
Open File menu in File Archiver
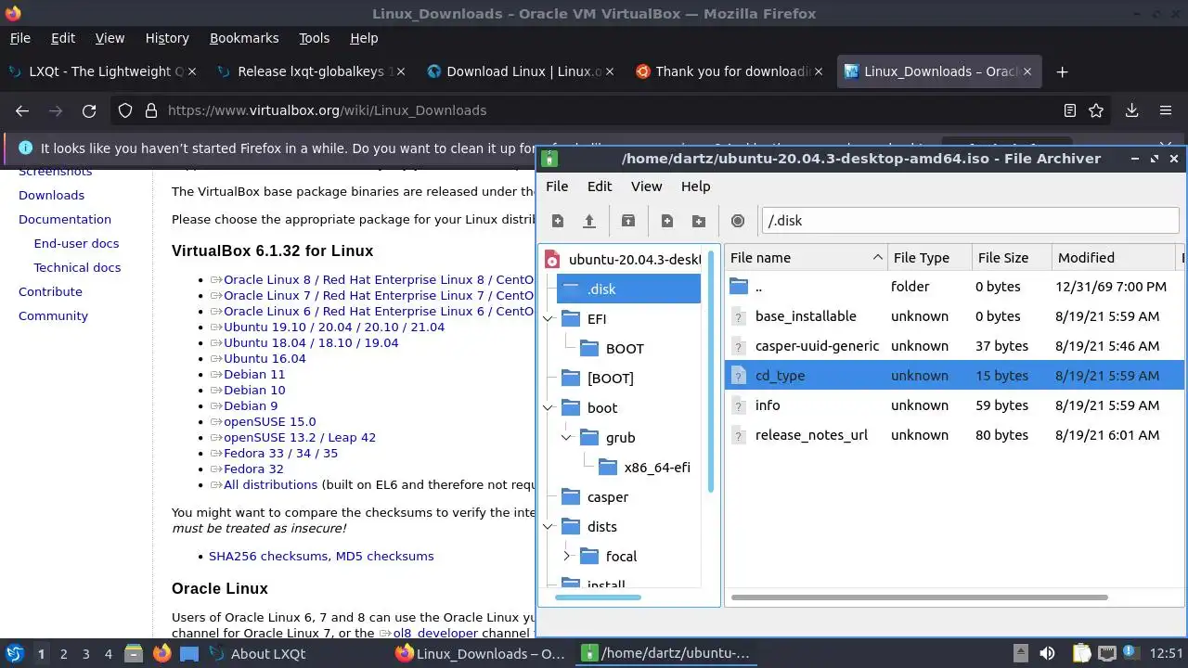point(557,186)
